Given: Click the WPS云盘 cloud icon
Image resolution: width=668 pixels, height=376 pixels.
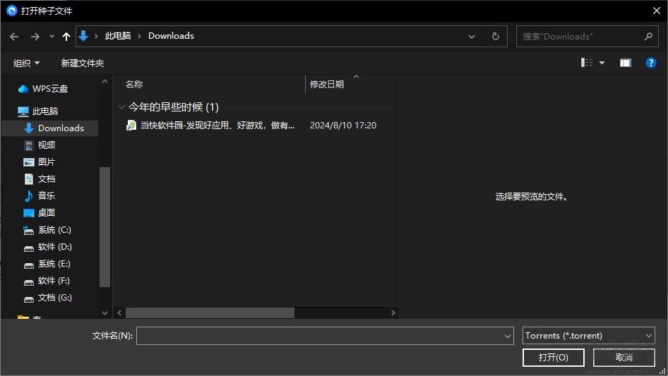Looking at the screenshot, I should 23,89.
